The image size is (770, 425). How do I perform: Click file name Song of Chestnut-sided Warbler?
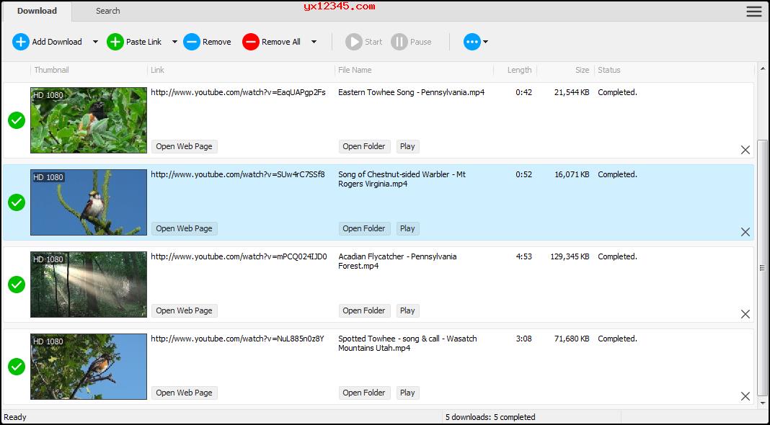(x=402, y=179)
